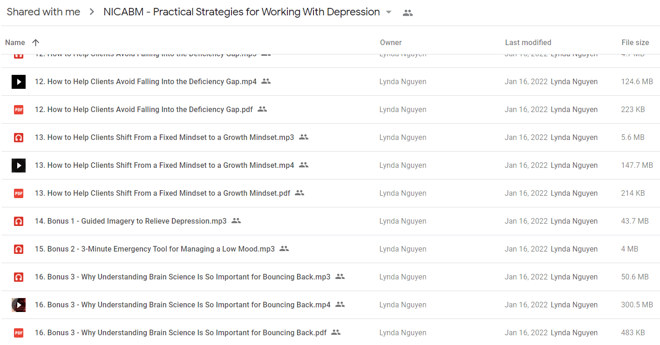The width and height of the screenshot is (660, 345).
Task: Click the File size column header
Action: (635, 42)
